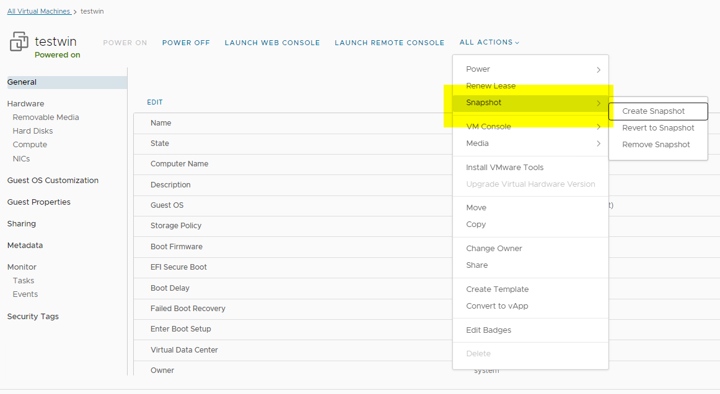Open Removable Media section
Image resolution: width=720 pixels, height=394 pixels.
(x=46, y=118)
